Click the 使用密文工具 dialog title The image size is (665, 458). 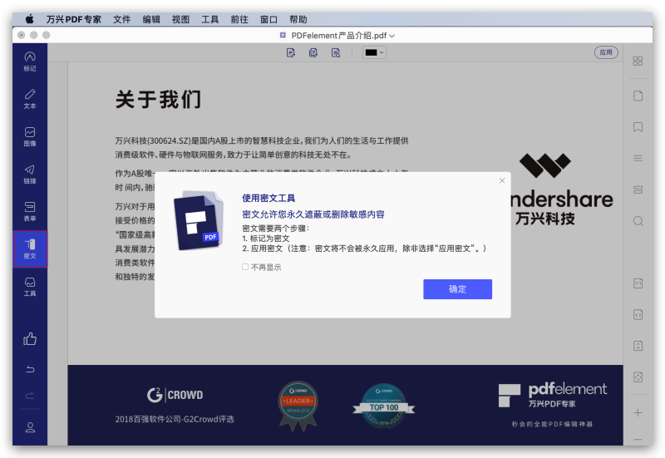tap(268, 198)
